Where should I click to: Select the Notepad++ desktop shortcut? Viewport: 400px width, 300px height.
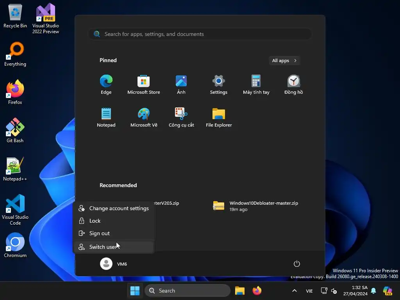tap(15, 169)
